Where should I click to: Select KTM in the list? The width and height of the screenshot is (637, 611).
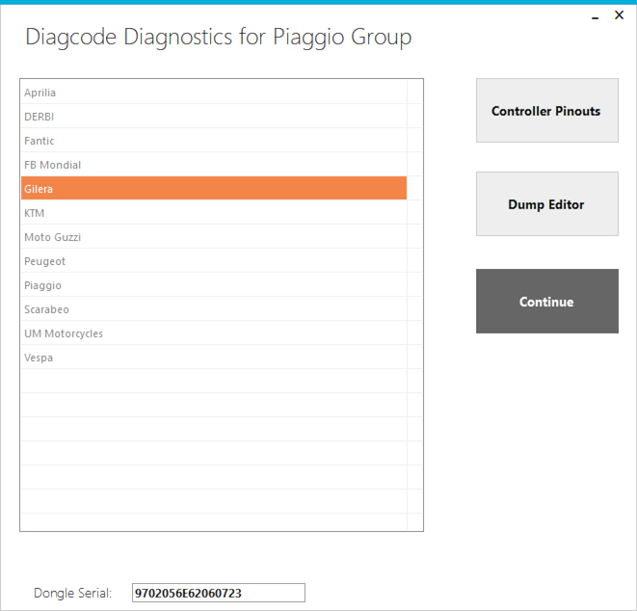[x=214, y=212]
